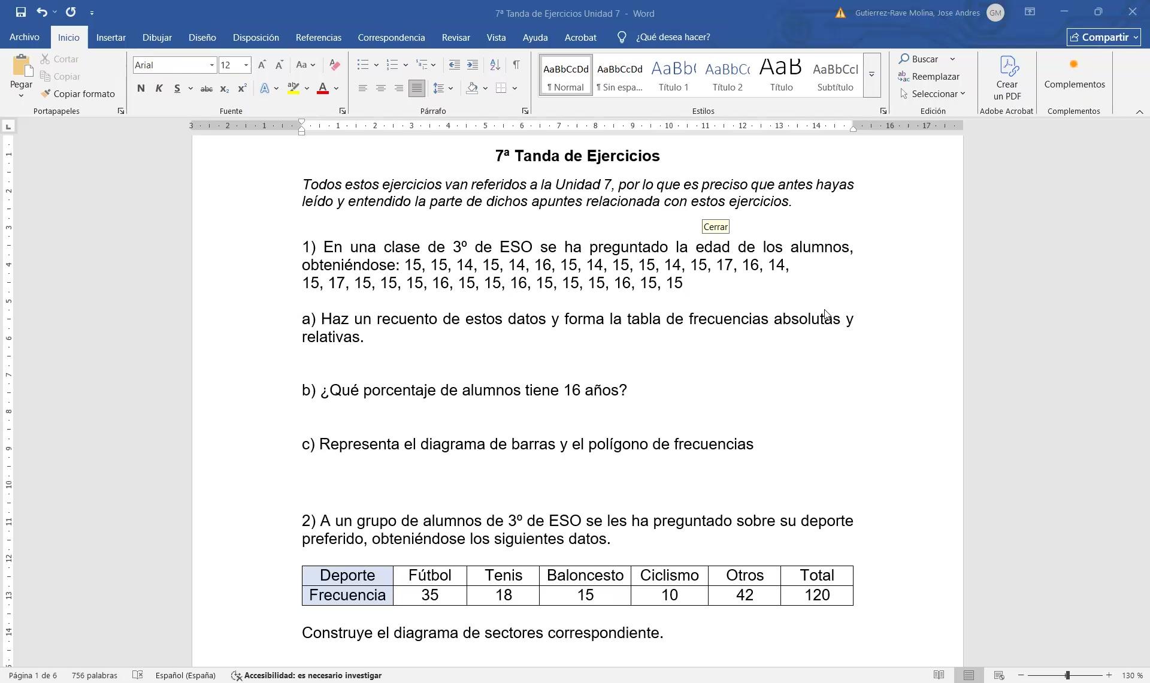Image resolution: width=1150 pixels, height=683 pixels.
Task: Switch to the Referencias tab
Action: click(x=318, y=37)
